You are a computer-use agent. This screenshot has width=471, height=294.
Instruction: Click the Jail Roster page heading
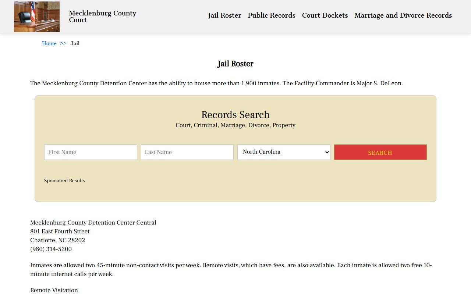pyautogui.click(x=235, y=64)
